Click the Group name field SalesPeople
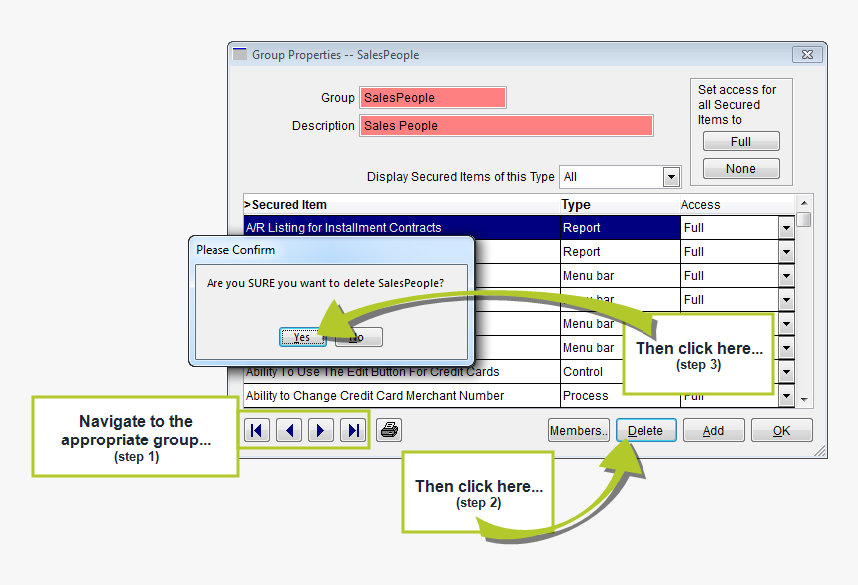This screenshot has height=585, width=858. coord(433,98)
